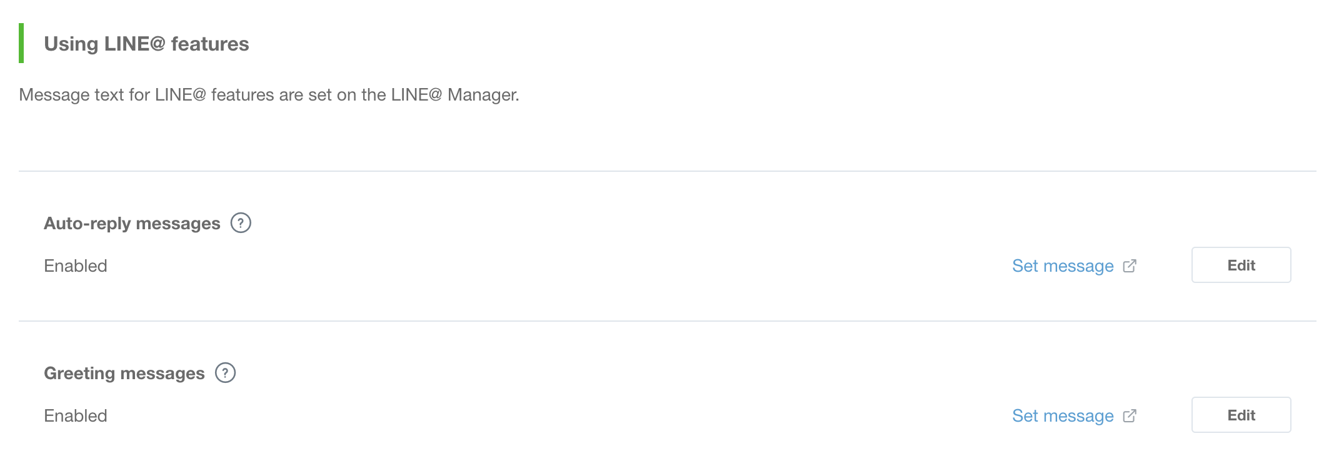Edit the Auto-reply messages setting
Viewport: 1334px width, 466px height.
pos(1241,265)
